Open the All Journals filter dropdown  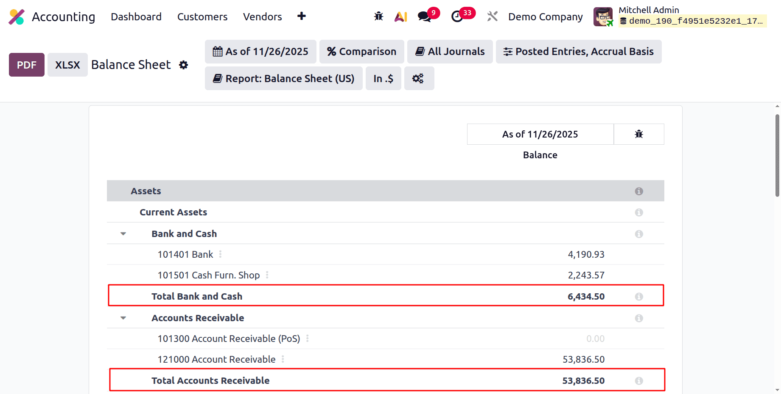[x=450, y=52]
